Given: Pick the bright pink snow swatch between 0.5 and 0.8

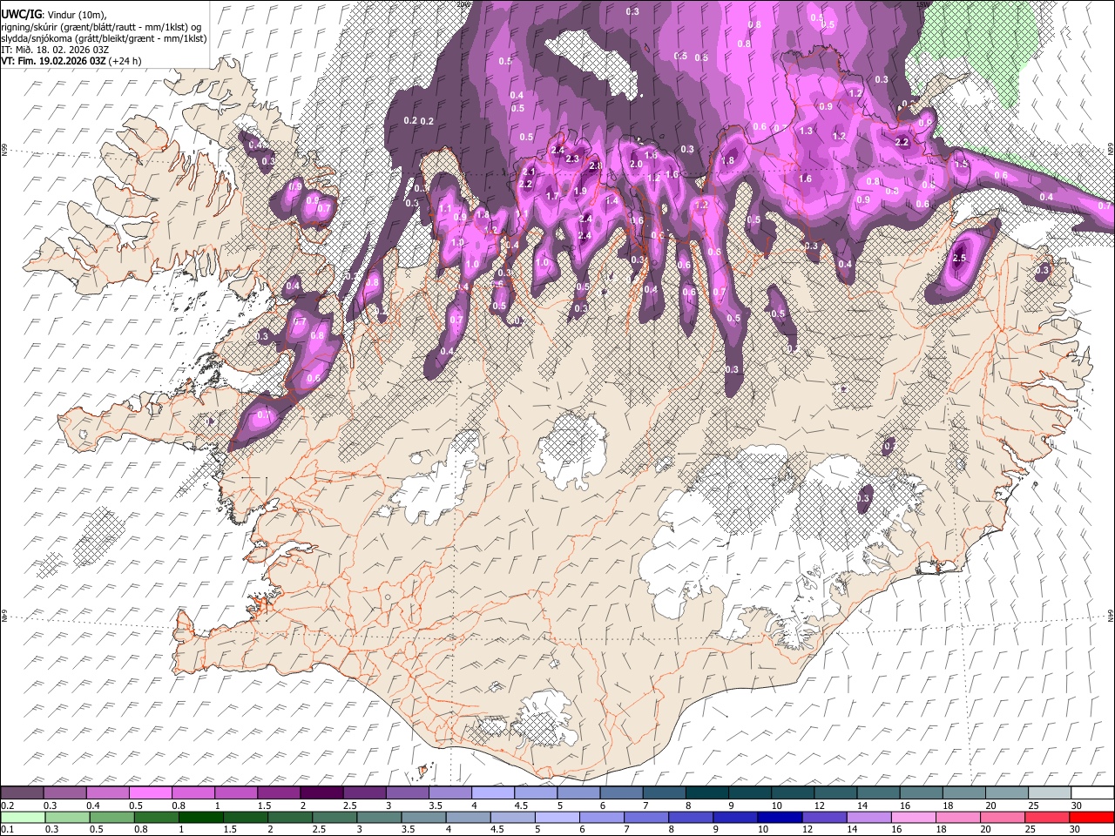Looking at the screenshot, I should (151, 792).
